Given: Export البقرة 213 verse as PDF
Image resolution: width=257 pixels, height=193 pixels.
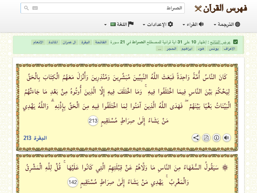Looking at the screenshot, I should 206,138.
